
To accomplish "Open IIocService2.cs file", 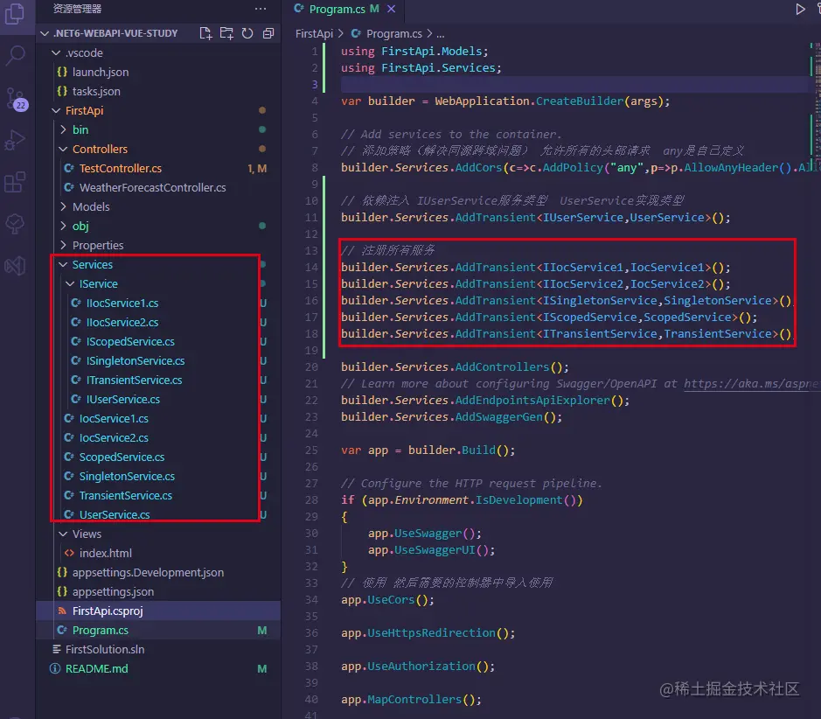I will [x=158, y=322].
